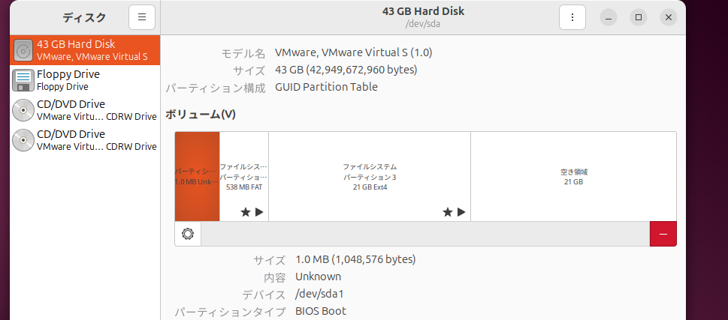This screenshot has height=320, width=728.
Task: Click play icon on 21 GB Ext4 partition
Action: pos(461,212)
